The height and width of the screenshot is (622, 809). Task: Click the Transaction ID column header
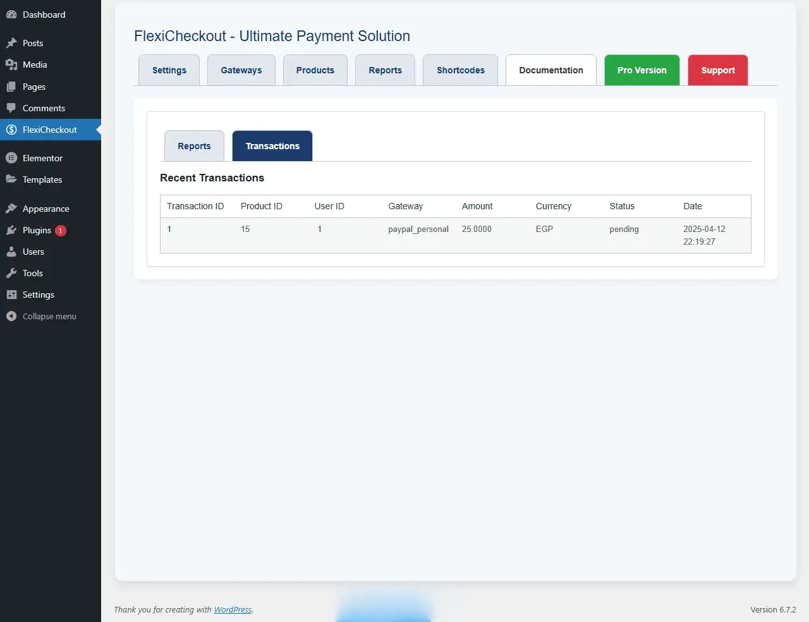pos(195,206)
